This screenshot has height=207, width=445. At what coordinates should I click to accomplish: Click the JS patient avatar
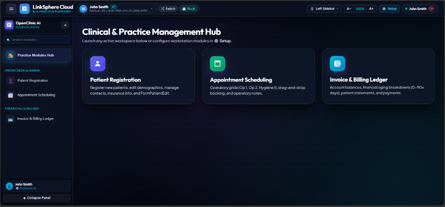83,9
